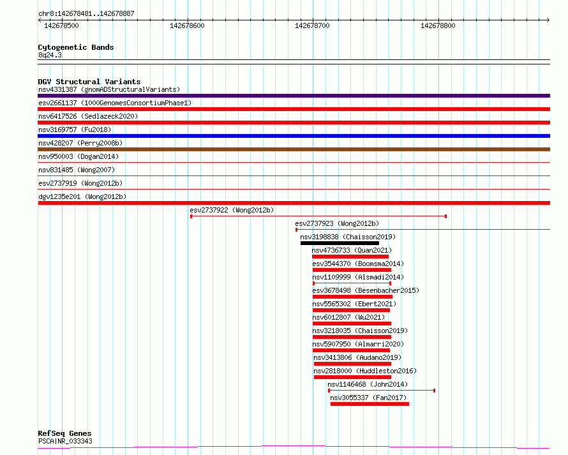Click the RefSeq Genes track heading
The width and height of the screenshot is (568, 455).
[x=64, y=433]
